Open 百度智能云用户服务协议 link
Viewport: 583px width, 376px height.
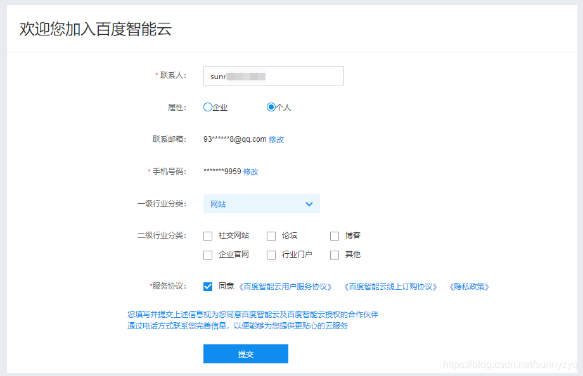pyautogui.click(x=285, y=287)
